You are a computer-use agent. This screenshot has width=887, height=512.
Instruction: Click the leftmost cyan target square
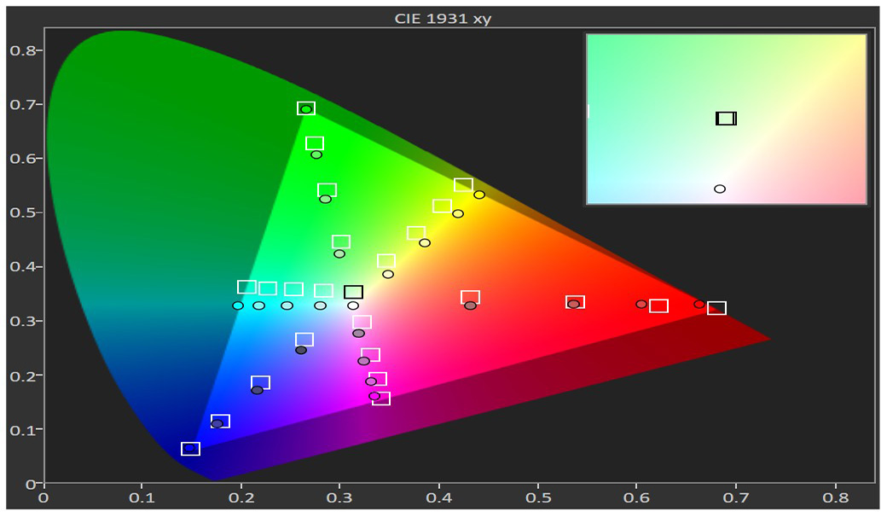[x=246, y=287]
